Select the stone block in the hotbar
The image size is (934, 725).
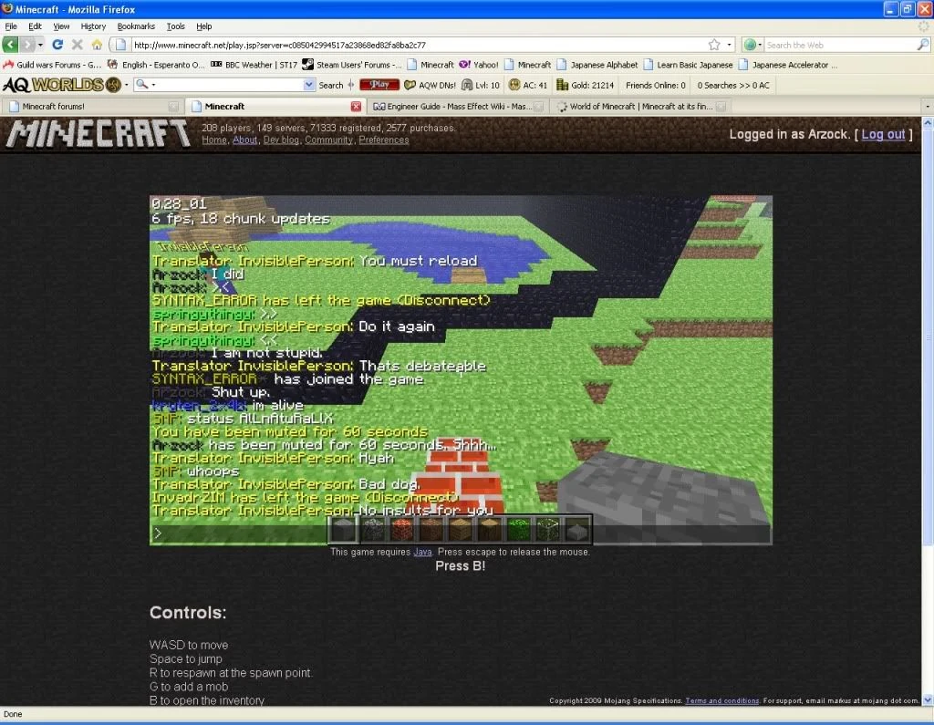coord(343,529)
